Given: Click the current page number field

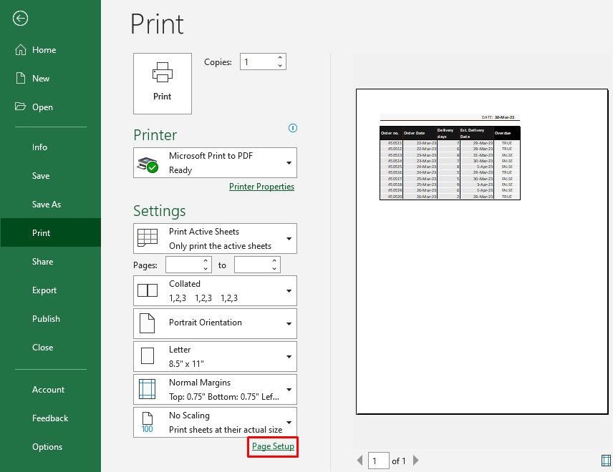Looking at the screenshot, I should point(379,461).
